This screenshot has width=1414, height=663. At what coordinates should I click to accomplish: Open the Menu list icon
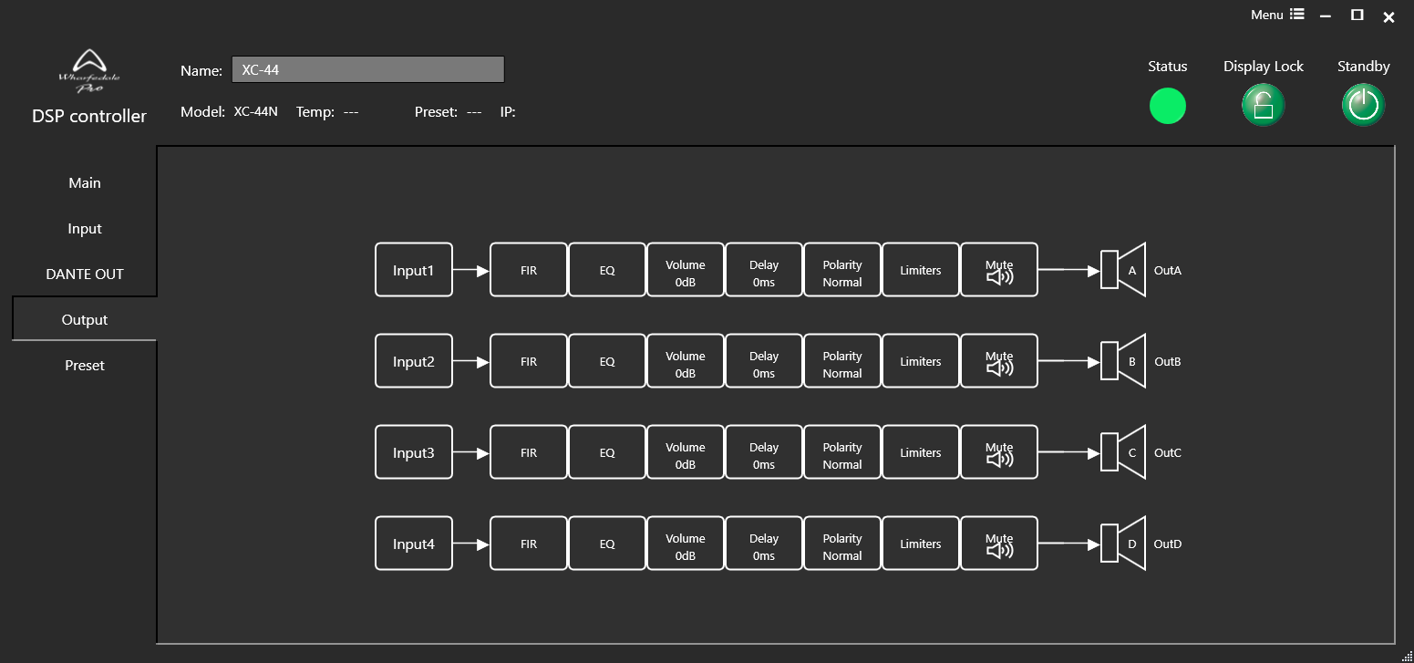click(1296, 15)
